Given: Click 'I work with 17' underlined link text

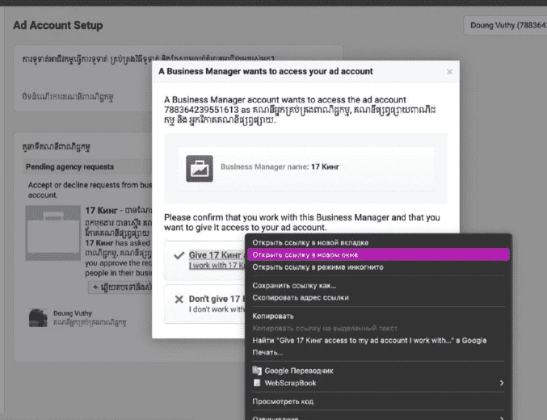Looking at the screenshot, I should click(217, 266).
